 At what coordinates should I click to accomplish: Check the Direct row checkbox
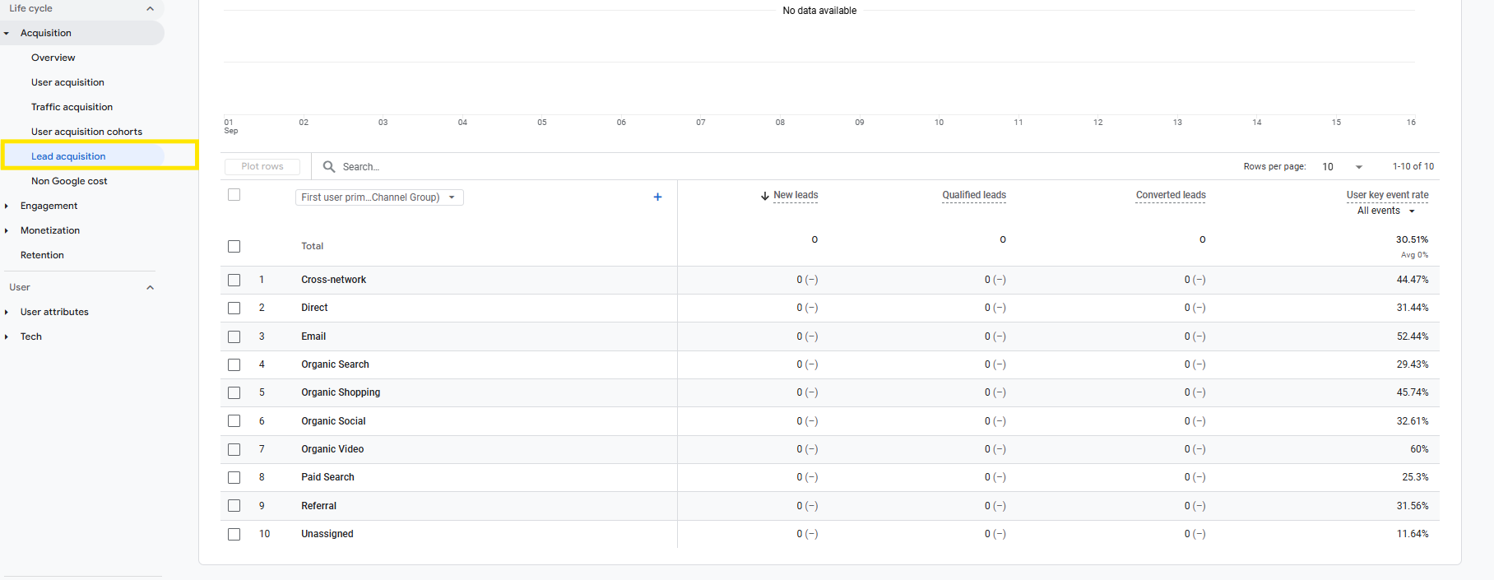234,308
